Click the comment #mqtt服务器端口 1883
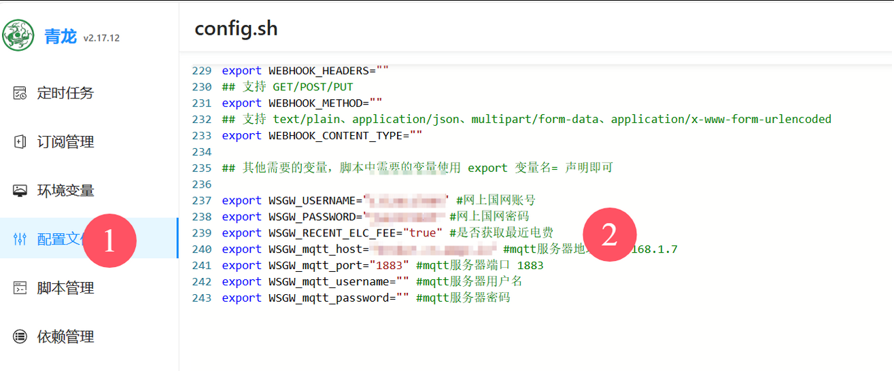The width and height of the screenshot is (894, 371). (480, 266)
